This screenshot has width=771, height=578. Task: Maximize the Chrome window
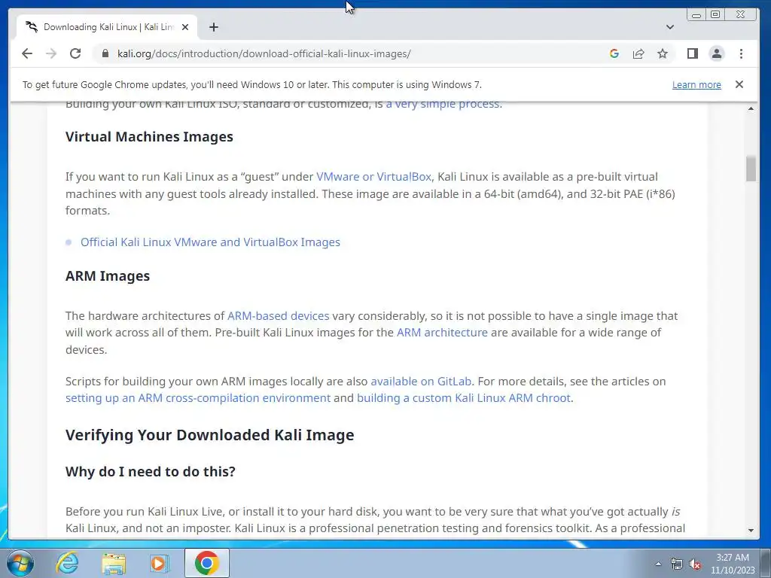[x=715, y=15]
